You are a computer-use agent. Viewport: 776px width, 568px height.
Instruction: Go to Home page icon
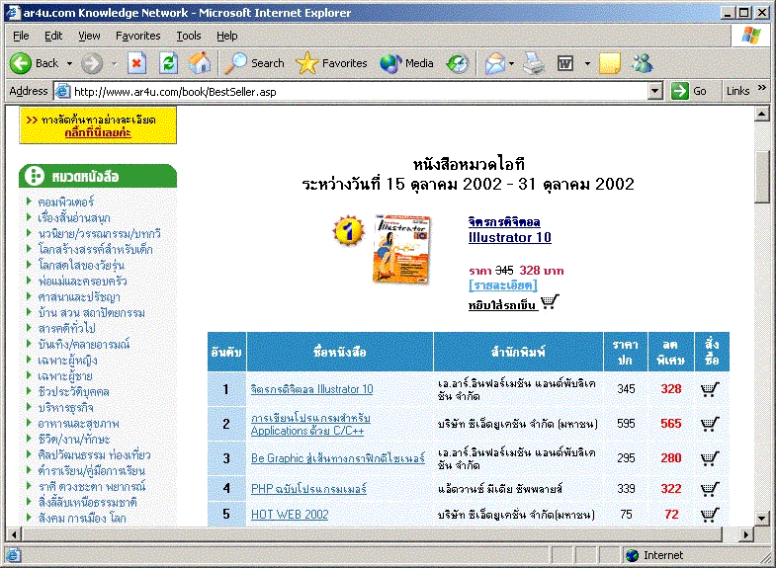tap(200, 63)
